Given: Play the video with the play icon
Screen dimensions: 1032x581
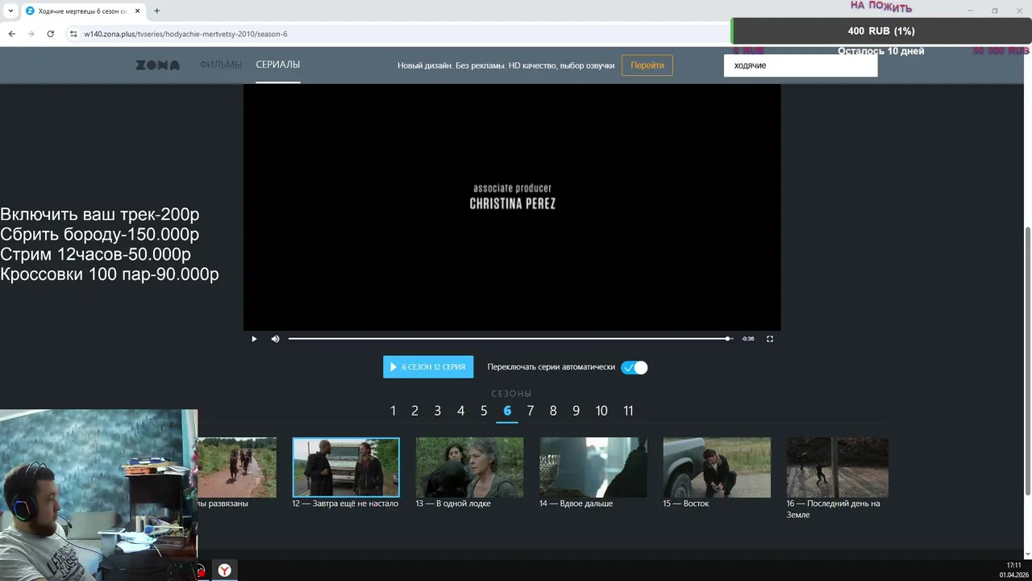Looking at the screenshot, I should (x=254, y=339).
